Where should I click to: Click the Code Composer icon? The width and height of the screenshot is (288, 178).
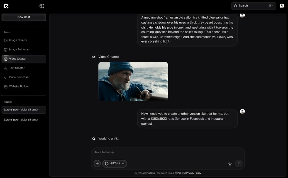click(6, 77)
